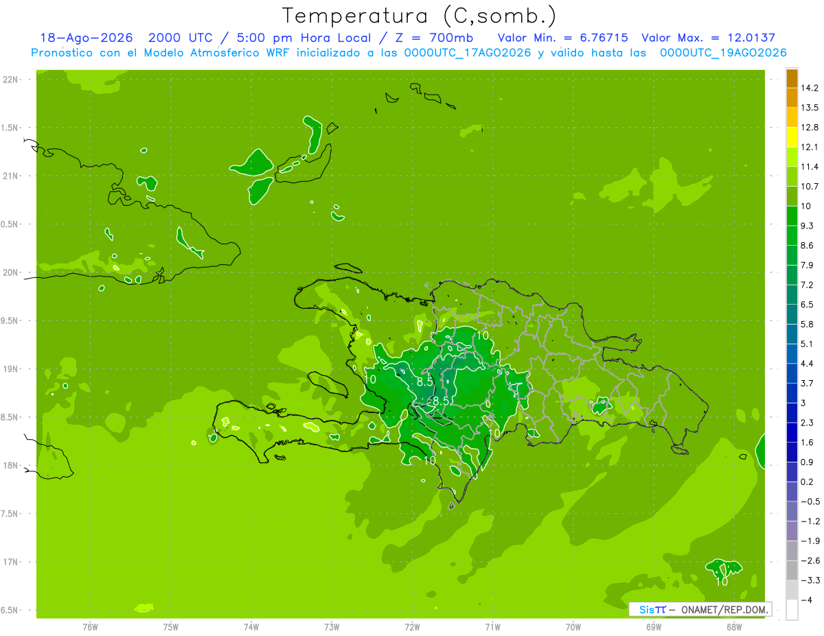Screen dimensions: 824x636
Task: Click the "Sis" logo text in credit box
Action: (x=646, y=609)
